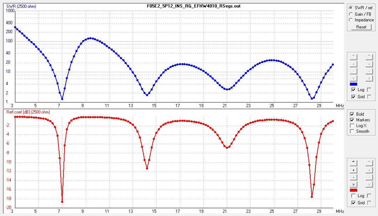
Task: Enable the Log X checkbox
Action: click(x=353, y=126)
